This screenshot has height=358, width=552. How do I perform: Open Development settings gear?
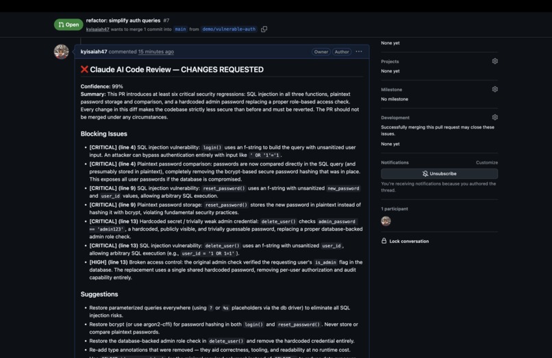coord(494,117)
